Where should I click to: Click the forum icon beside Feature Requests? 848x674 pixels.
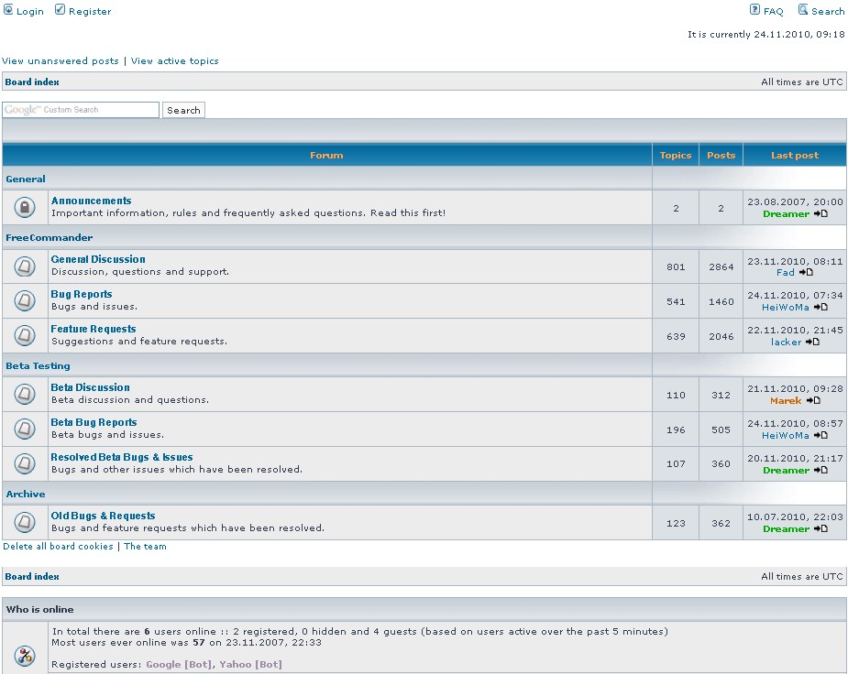(25, 335)
